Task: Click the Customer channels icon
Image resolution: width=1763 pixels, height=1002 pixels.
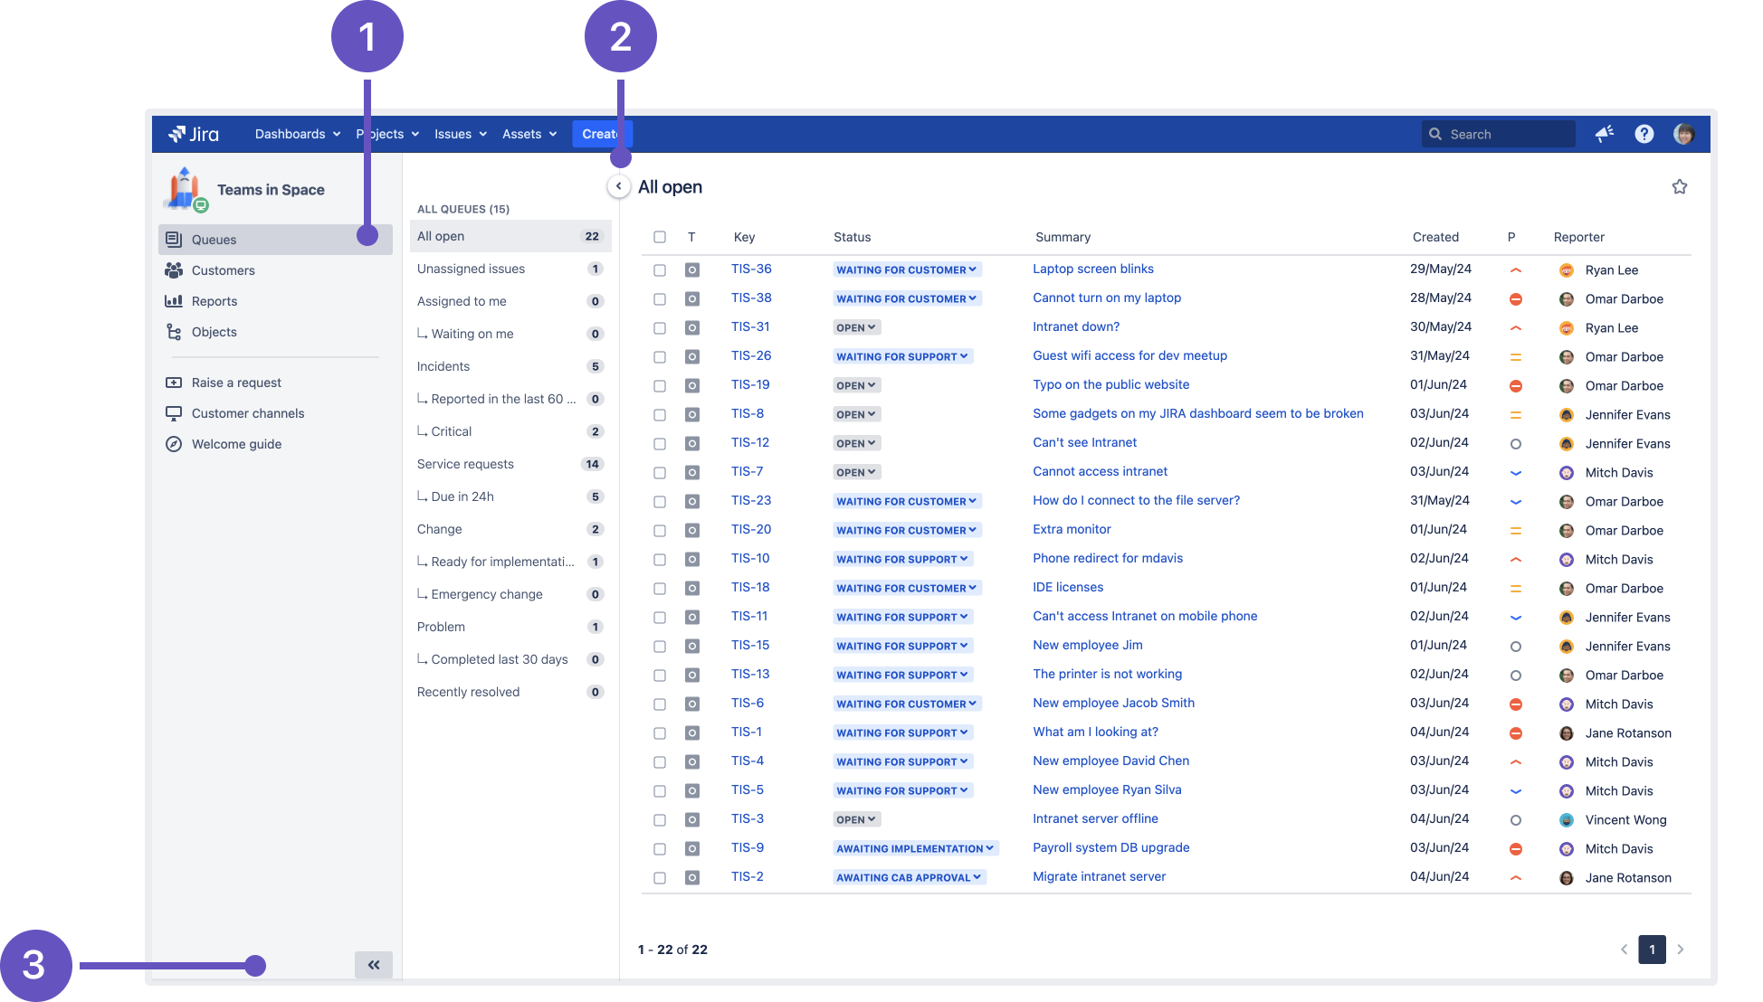Action: 173,412
